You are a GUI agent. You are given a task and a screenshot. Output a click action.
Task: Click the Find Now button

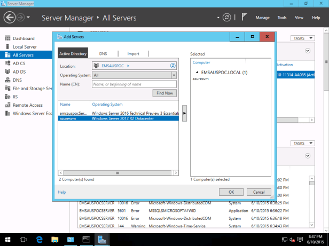click(x=164, y=93)
